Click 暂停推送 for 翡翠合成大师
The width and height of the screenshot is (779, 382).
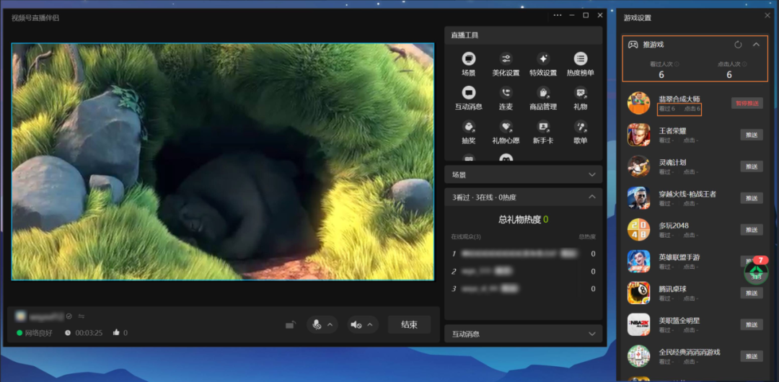[x=747, y=103]
